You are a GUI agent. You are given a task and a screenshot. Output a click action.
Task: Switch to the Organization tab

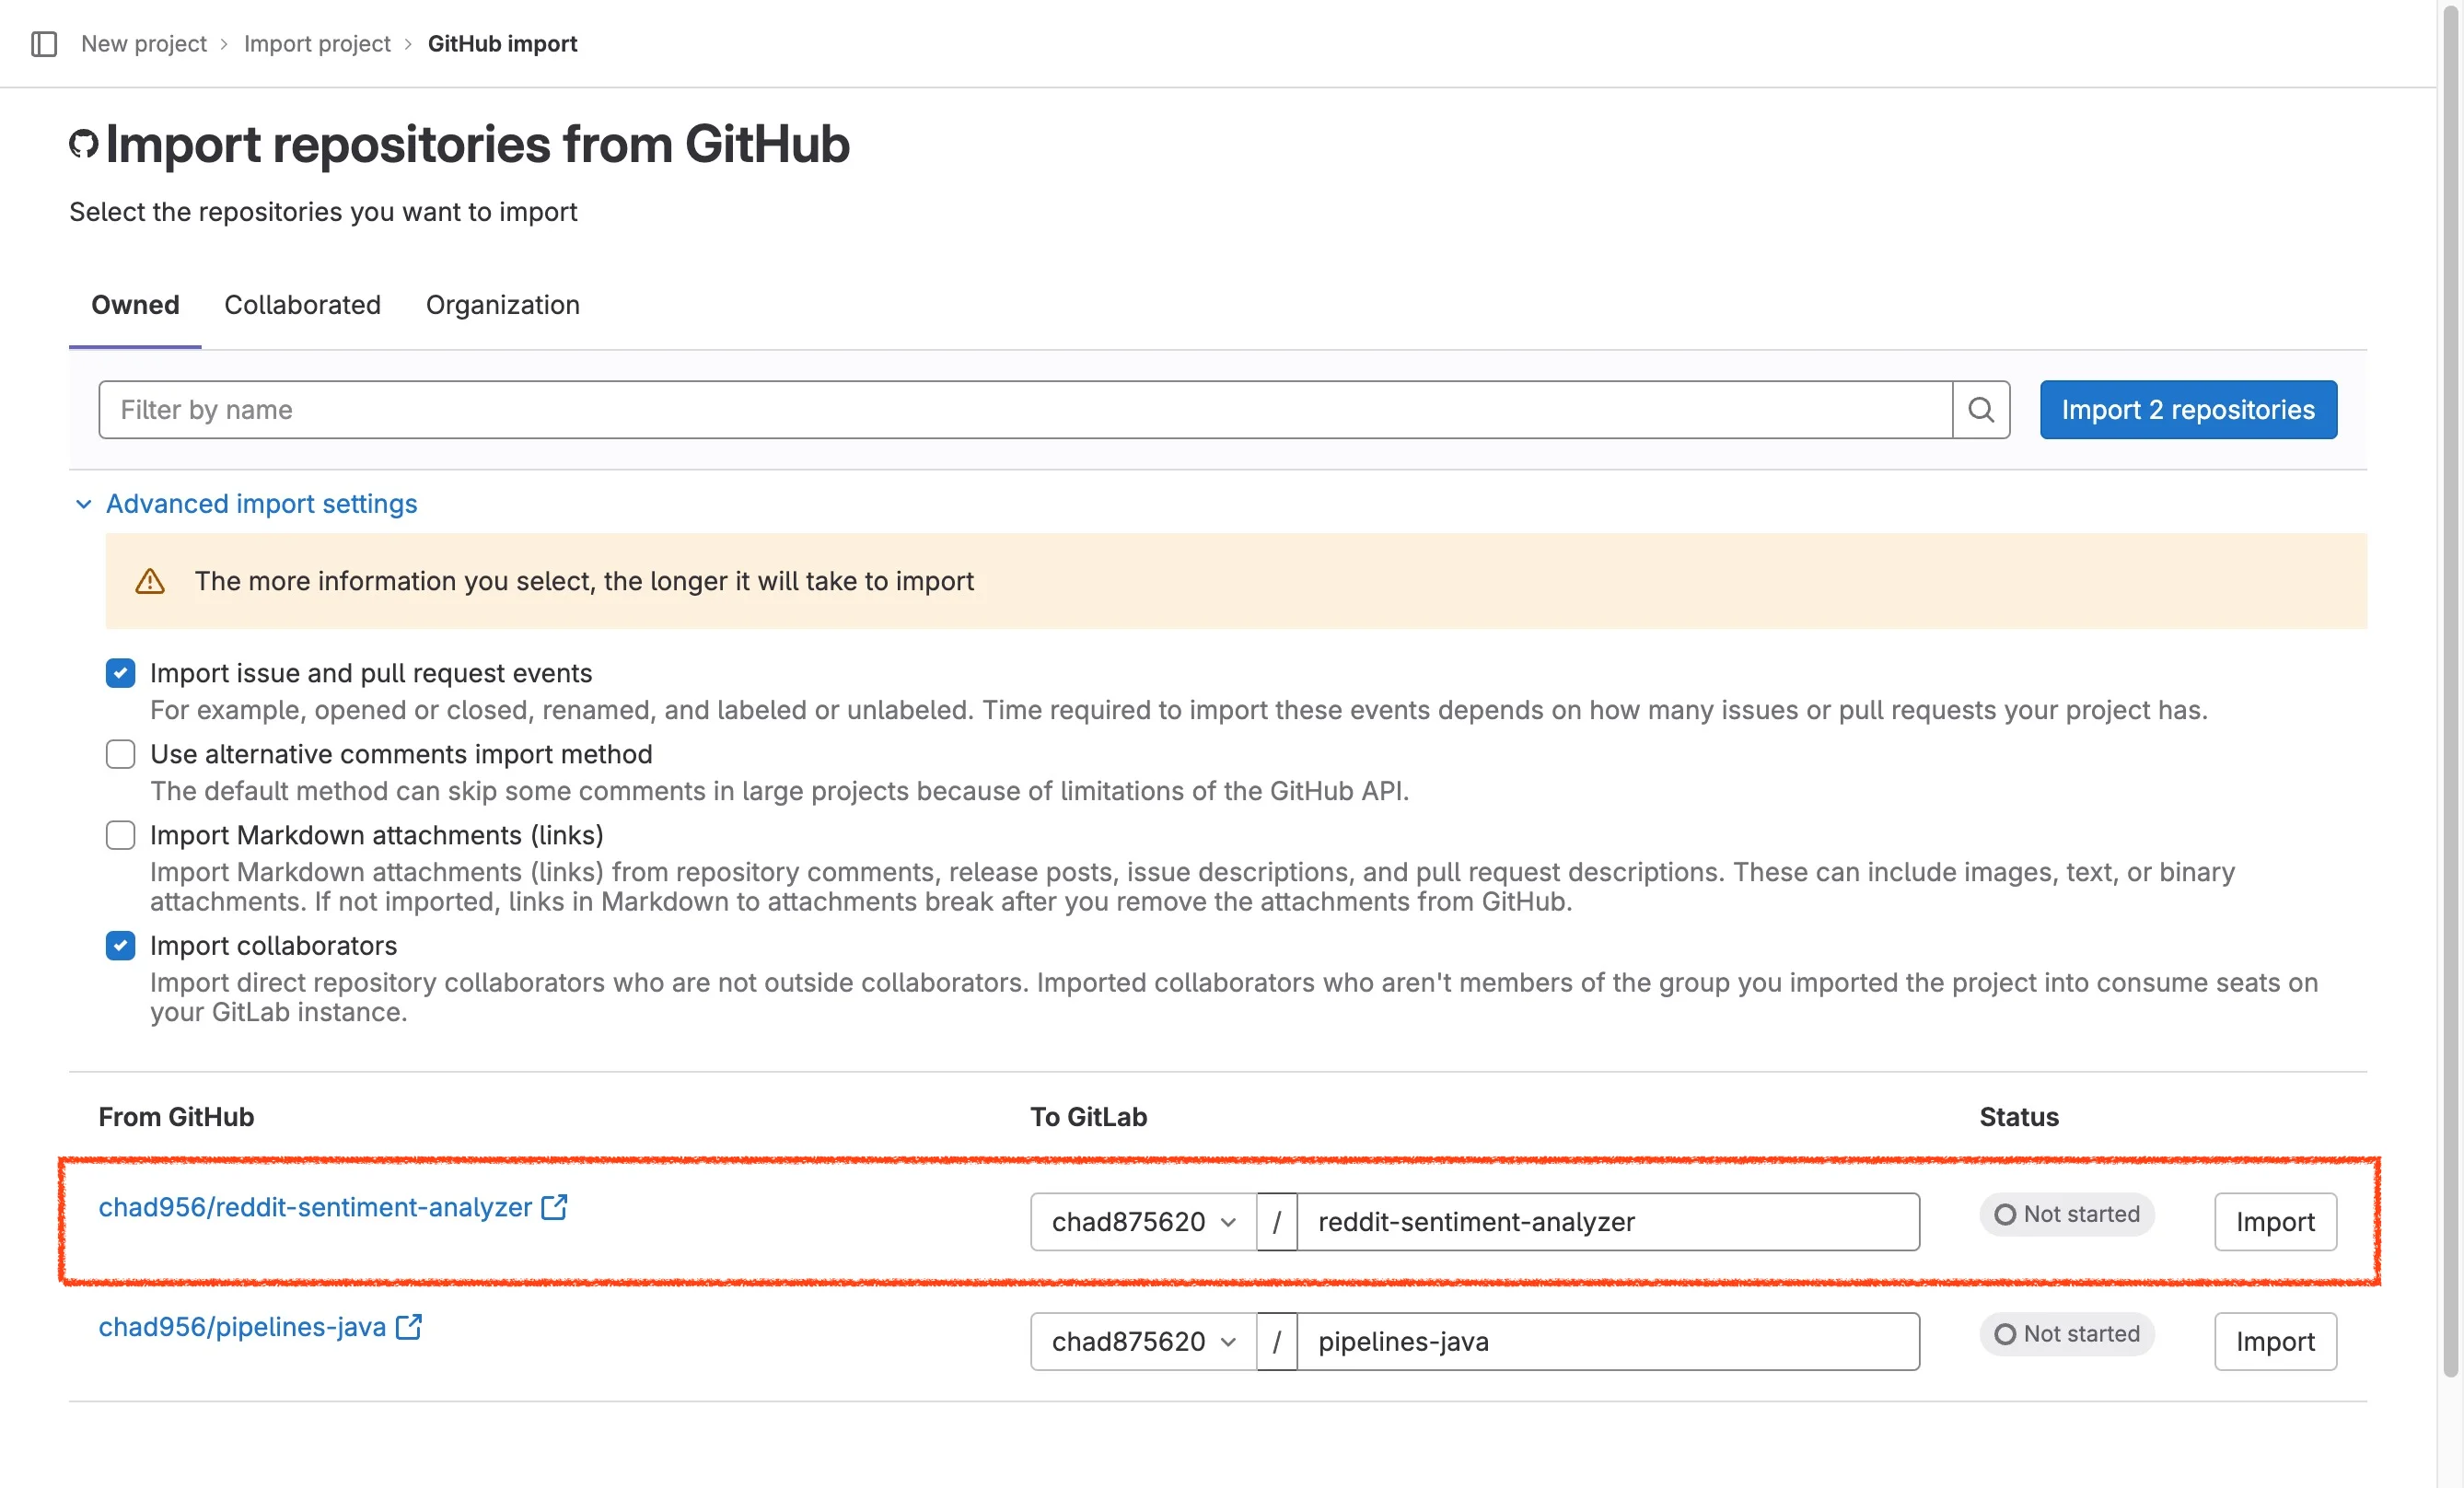pos(502,305)
